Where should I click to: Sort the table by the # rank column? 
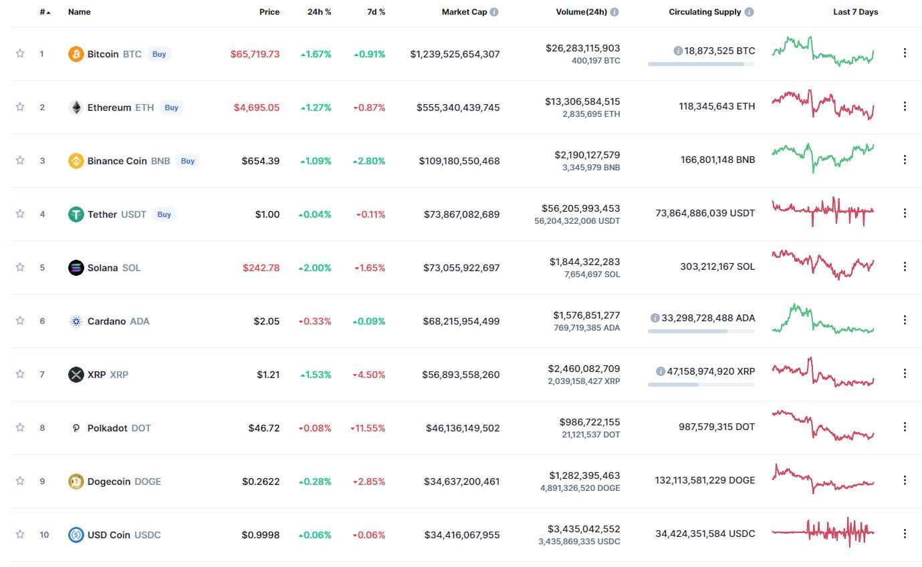[x=45, y=12]
